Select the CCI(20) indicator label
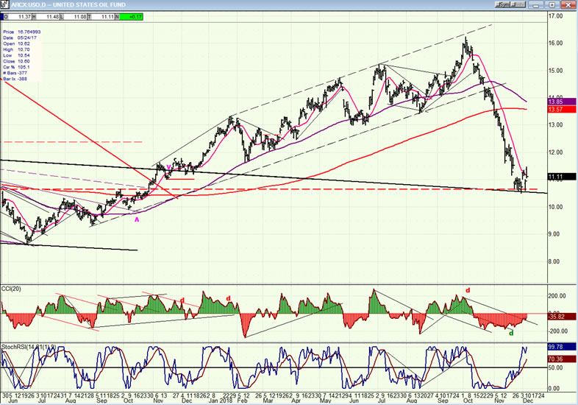 [12, 289]
